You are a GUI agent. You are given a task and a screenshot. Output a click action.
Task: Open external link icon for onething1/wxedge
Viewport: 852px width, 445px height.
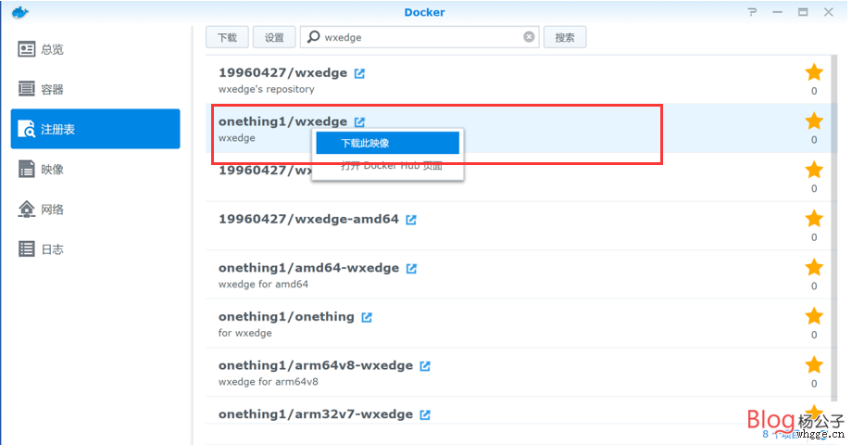(x=359, y=121)
